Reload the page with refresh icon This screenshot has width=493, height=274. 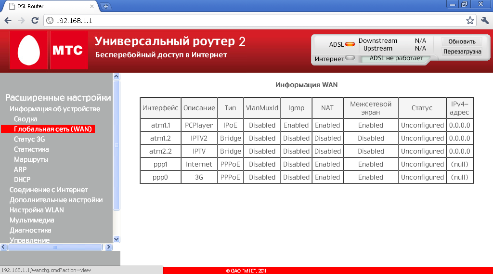pos(35,21)
